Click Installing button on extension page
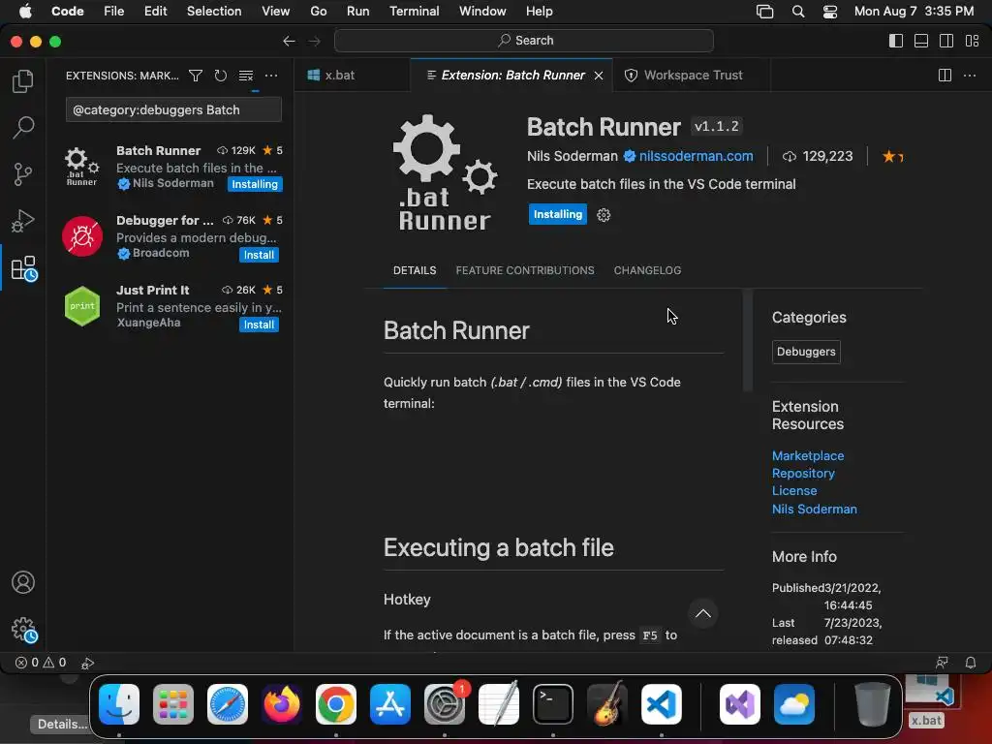992x744 pixels. (x=557, y=214)
